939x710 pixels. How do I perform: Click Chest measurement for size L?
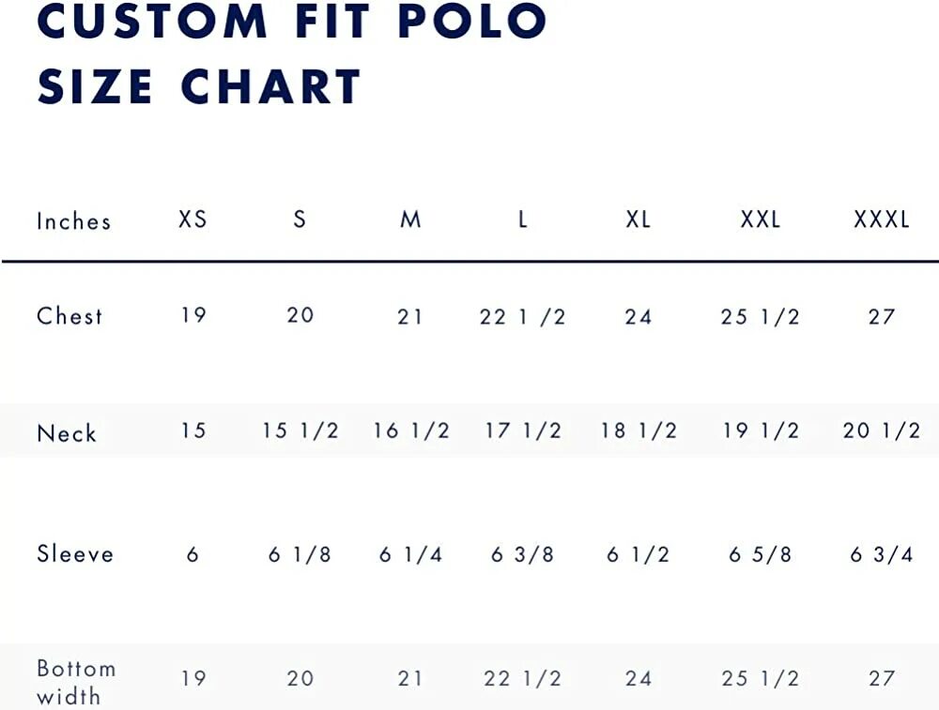522,317
